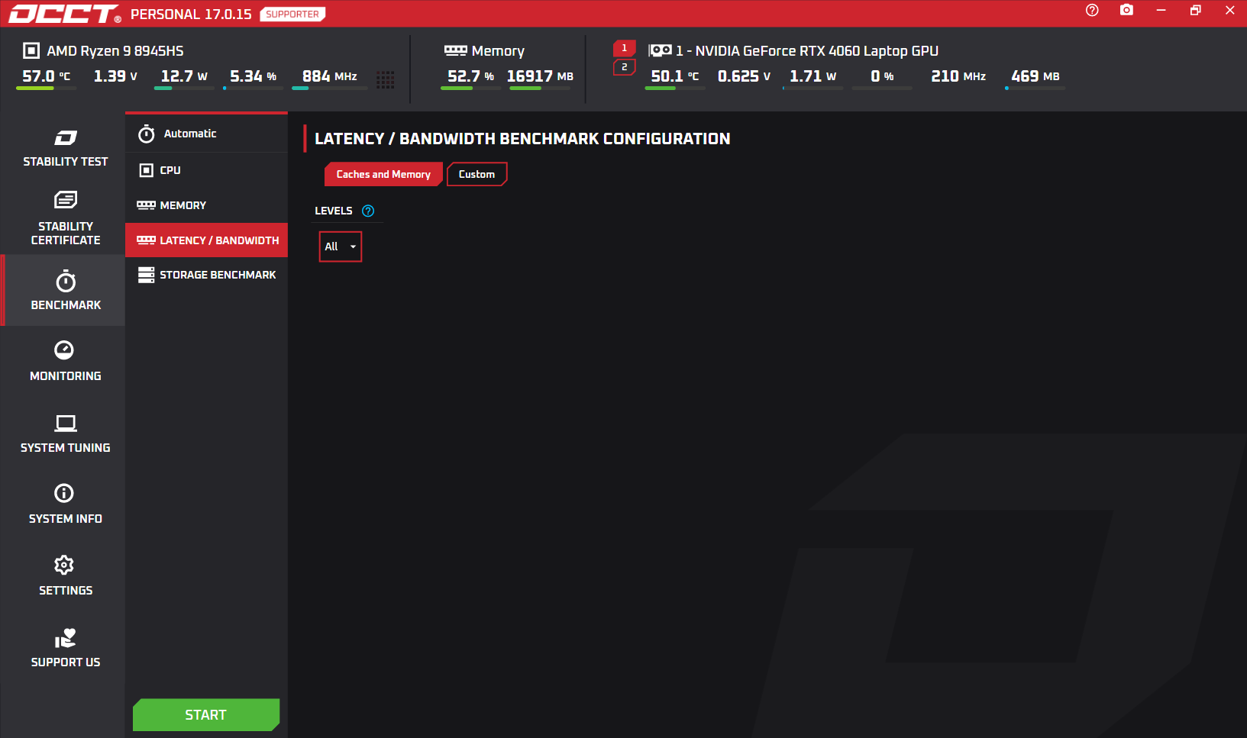Click the GPU voltage 0.625 V reading
This screenshot has width=1247, height=738.
tap(745, 76)
